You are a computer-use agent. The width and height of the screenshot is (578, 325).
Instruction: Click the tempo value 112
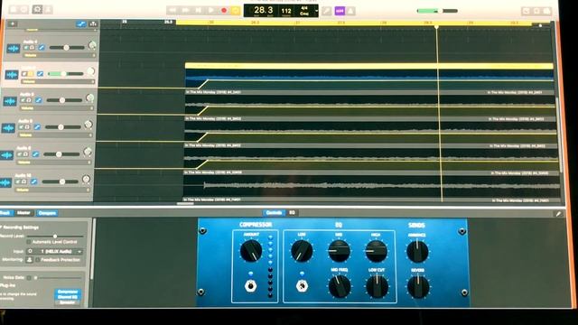click(x=286, y=11)
